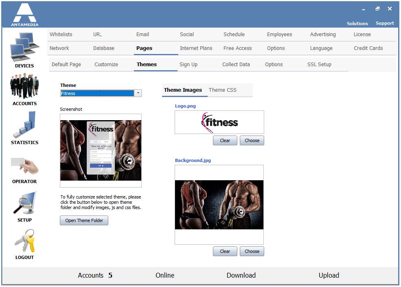Click the Background.jpg preview image
This screenshot has height=287, width=401.
[x=219, y=205]
